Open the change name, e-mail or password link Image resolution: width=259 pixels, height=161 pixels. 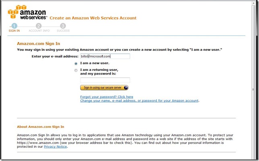point(139,101)
